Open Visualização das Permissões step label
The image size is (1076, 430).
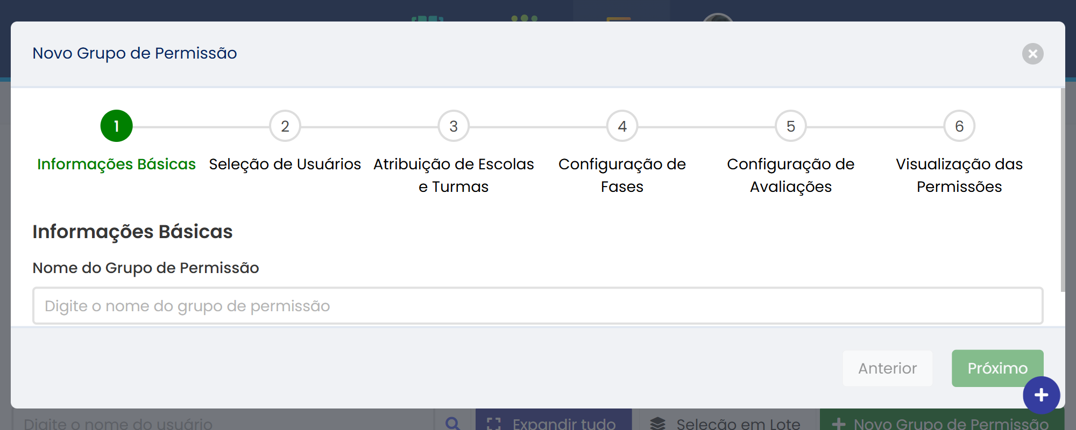click(x=959, y=175)
